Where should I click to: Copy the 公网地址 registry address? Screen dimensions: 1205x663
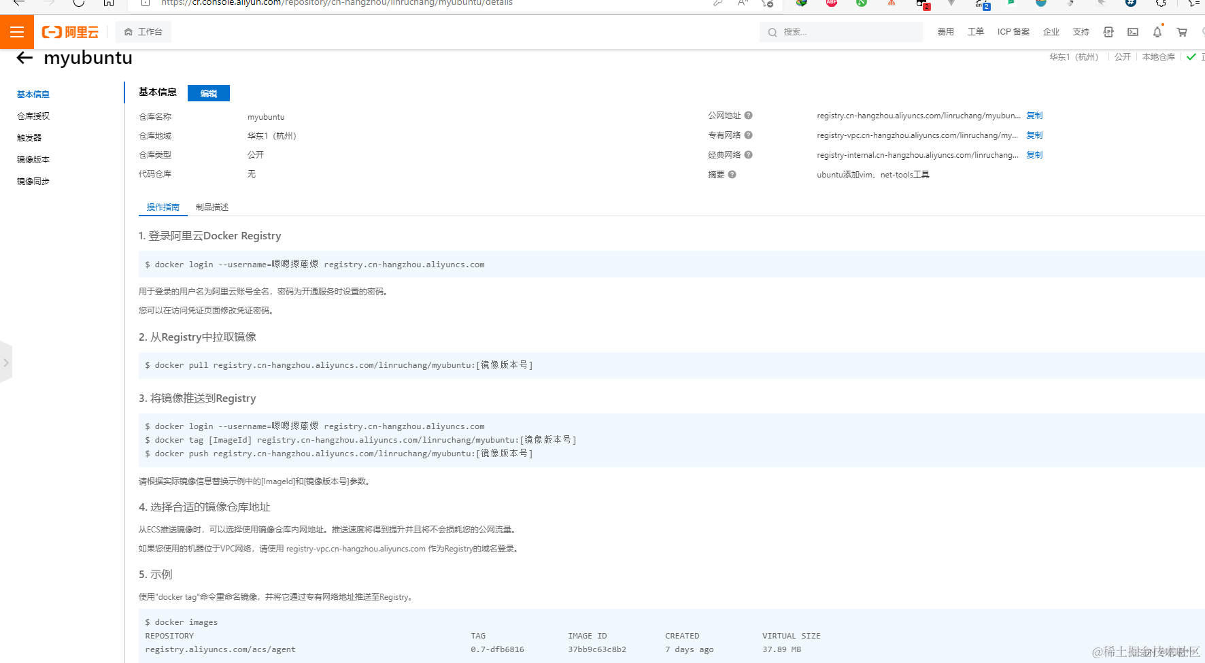(x=1034, y=116)
